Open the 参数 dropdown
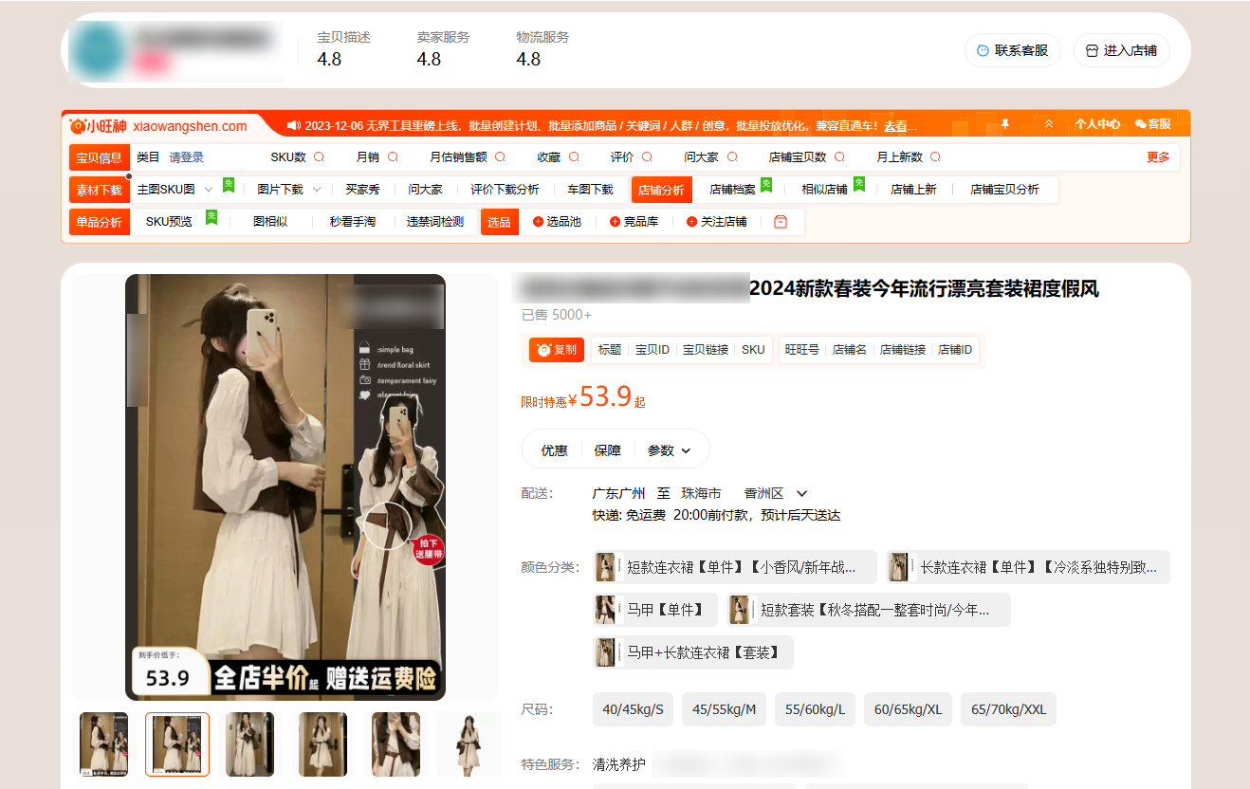Viewport: 1250px width, 789px height. click(x=669, y=450)
